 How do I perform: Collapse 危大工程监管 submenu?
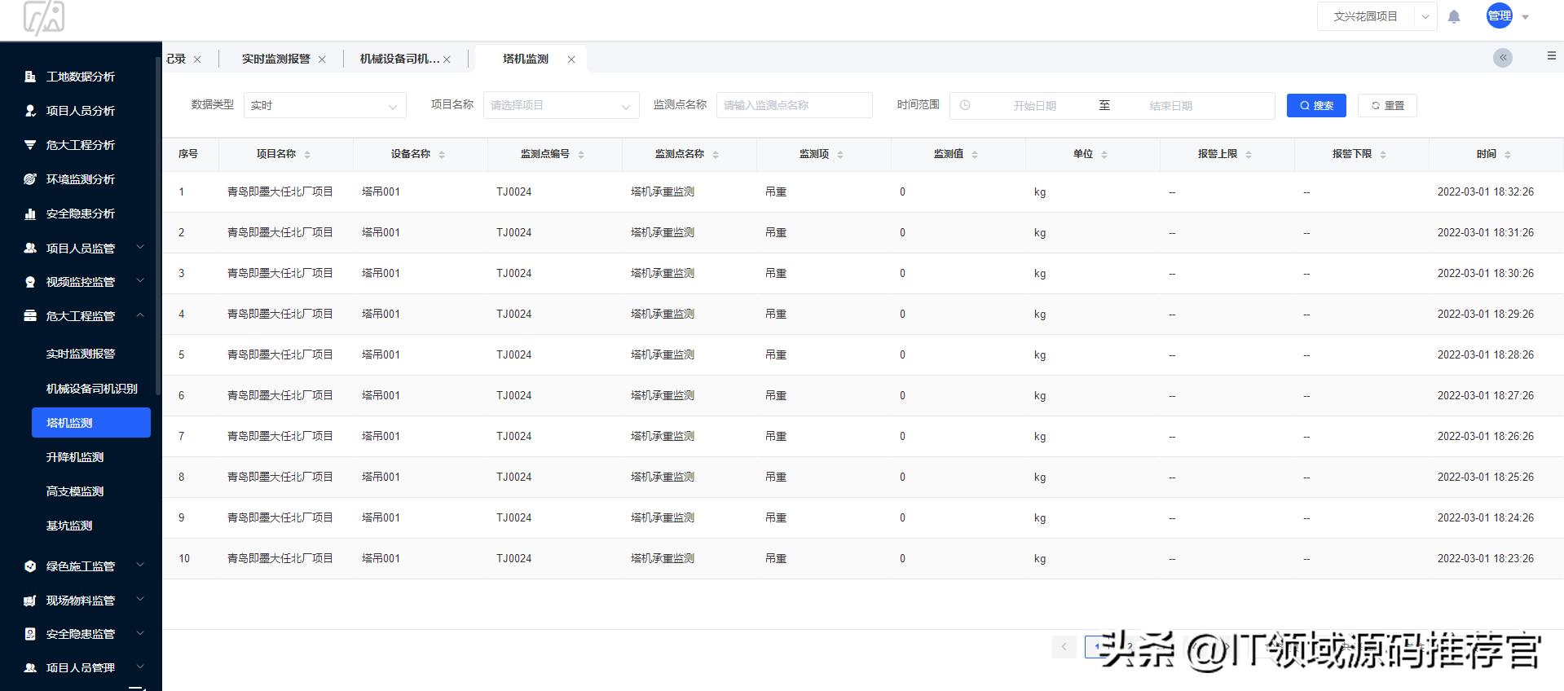(x=140, y=315)
